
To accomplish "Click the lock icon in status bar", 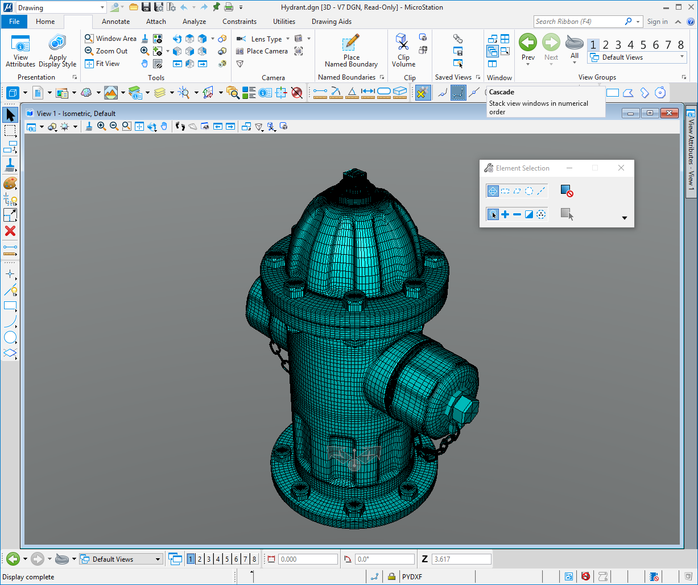I will click(x=391, y=576).
